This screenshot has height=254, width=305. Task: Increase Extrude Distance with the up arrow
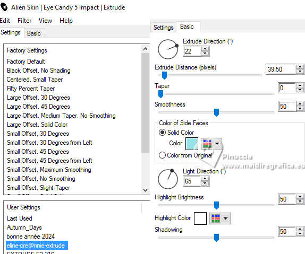pos(300,67)
